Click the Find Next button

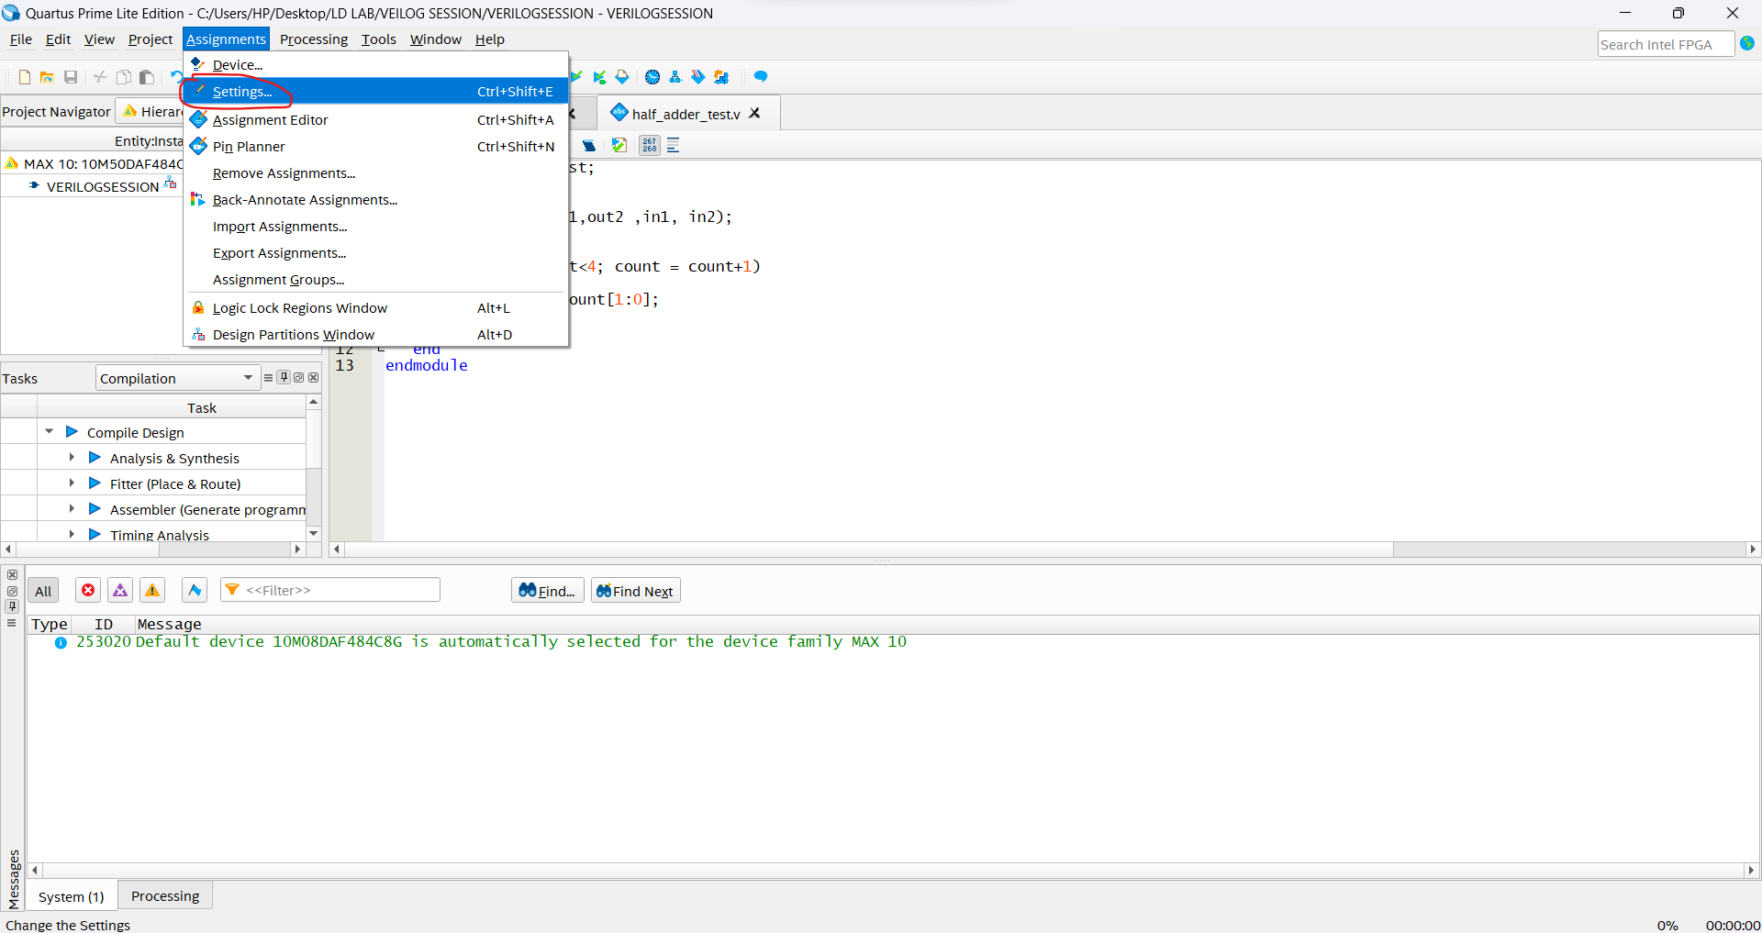(635, 590)
